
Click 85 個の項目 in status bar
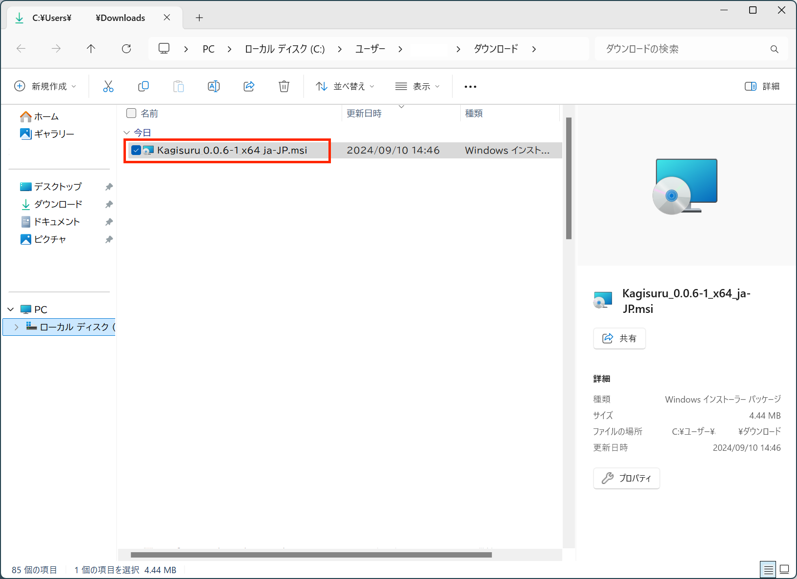(34, 570)
